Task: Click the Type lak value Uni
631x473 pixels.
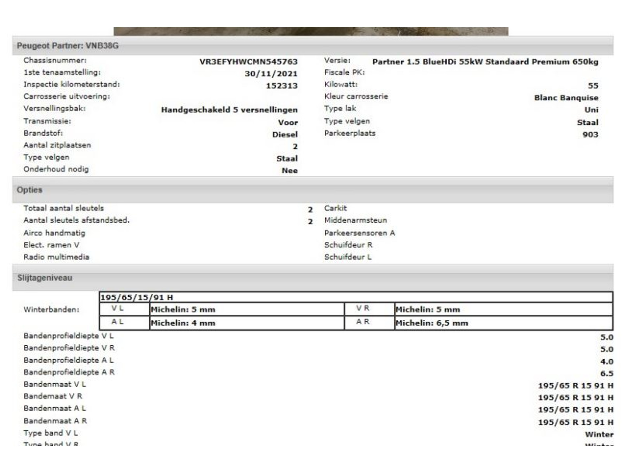Action: tap(591, 110)
